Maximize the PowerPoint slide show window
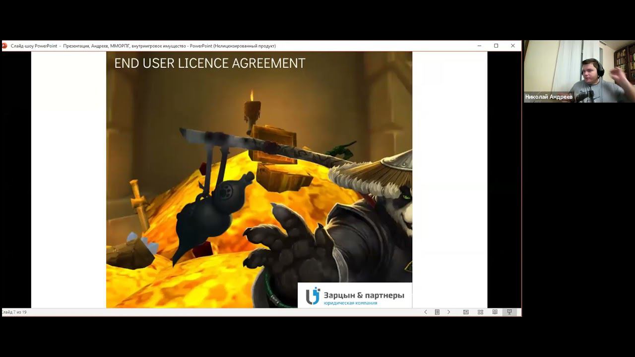The image size is (635, 357). pyautogui.click(x=496, y=46)
